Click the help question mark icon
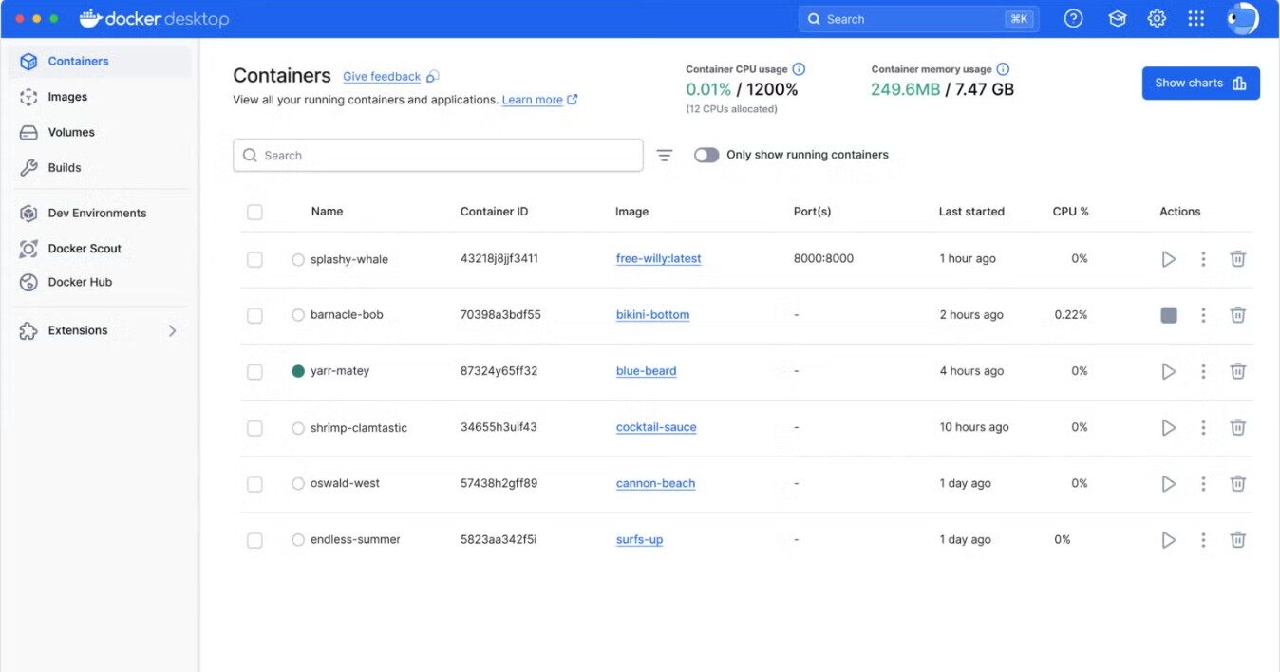The image size is (1280, 672). [x=1073, y=19]
